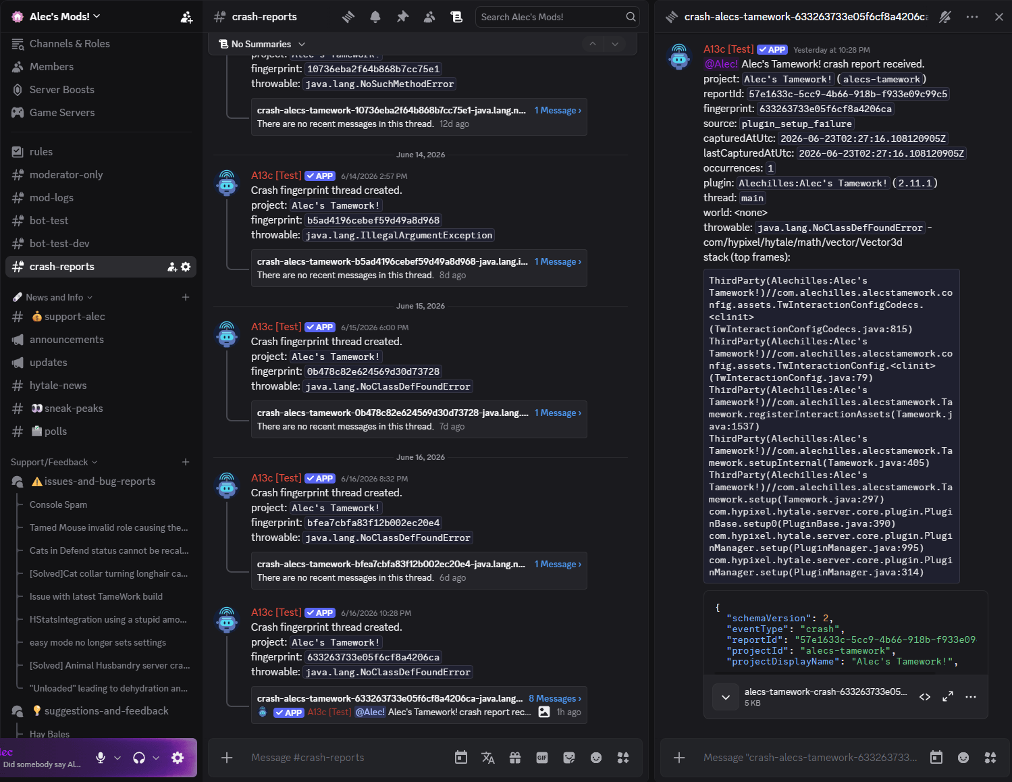
Task: Toggle microphone mute
Action: pos(101,758)
